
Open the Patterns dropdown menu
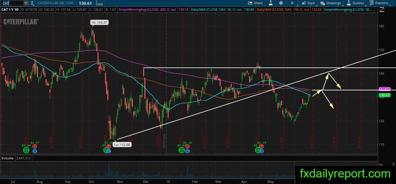tap(379, 3)
